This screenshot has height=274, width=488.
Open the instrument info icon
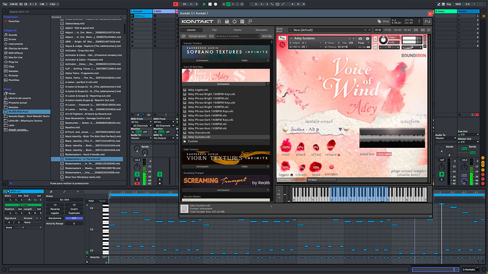tap(368, 39)
